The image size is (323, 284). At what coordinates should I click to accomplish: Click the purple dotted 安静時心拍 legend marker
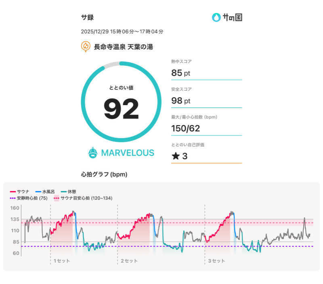[13, 198]
